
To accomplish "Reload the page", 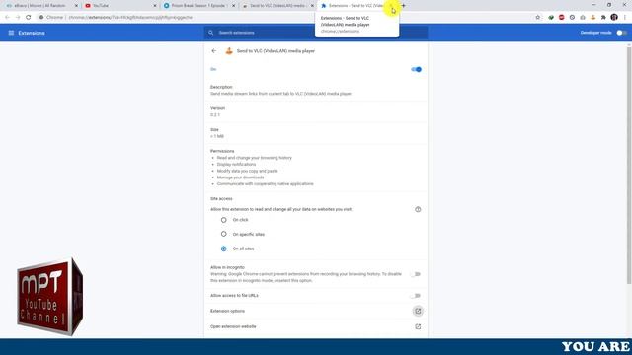I will tap(29, 18).
